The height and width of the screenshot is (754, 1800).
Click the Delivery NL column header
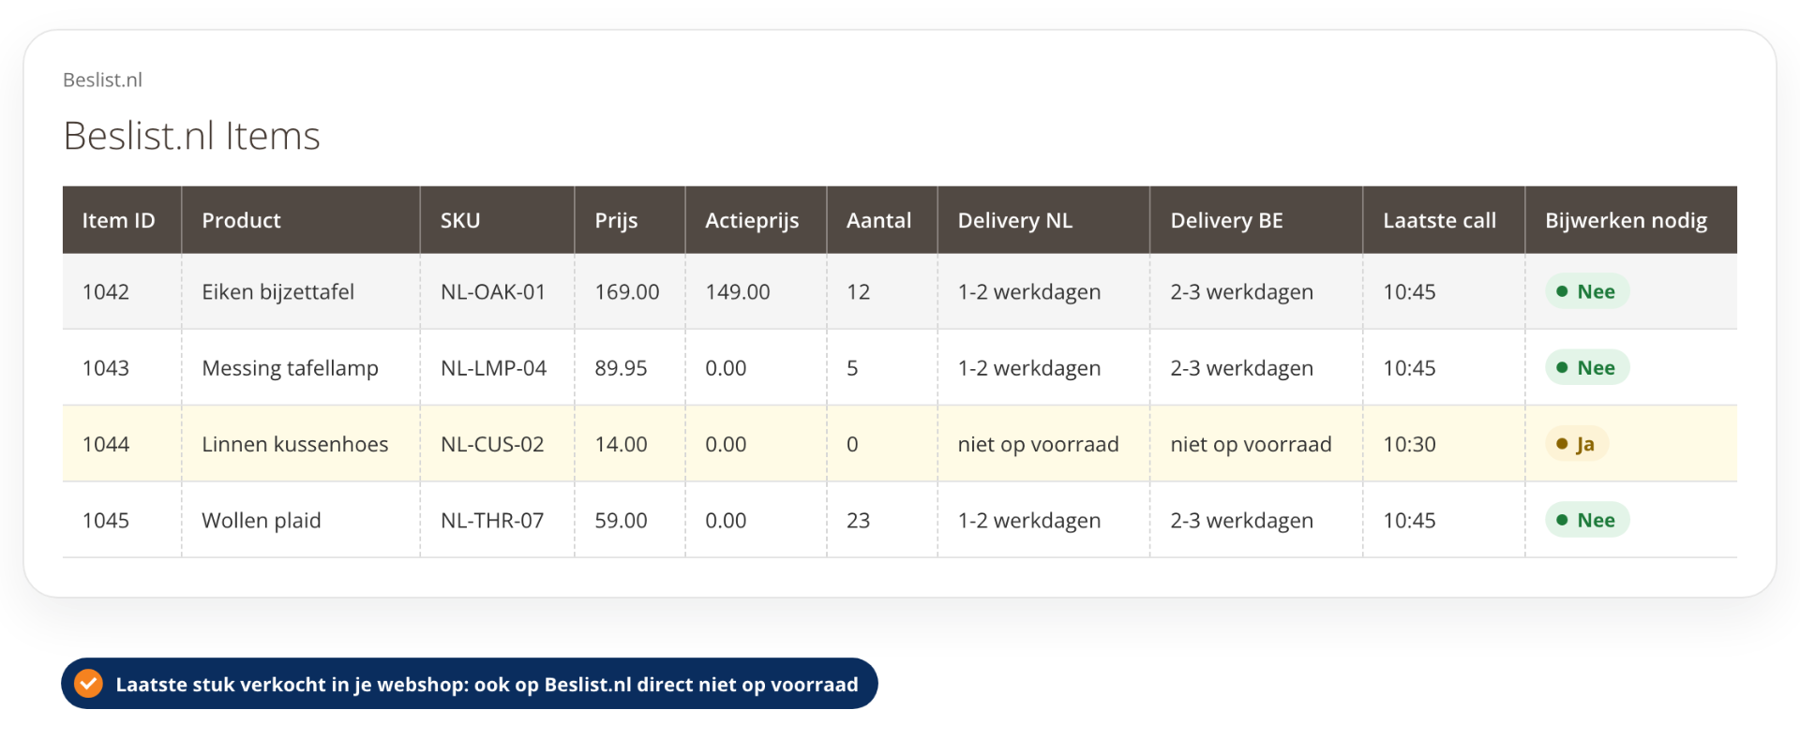tap(1043, 220)
